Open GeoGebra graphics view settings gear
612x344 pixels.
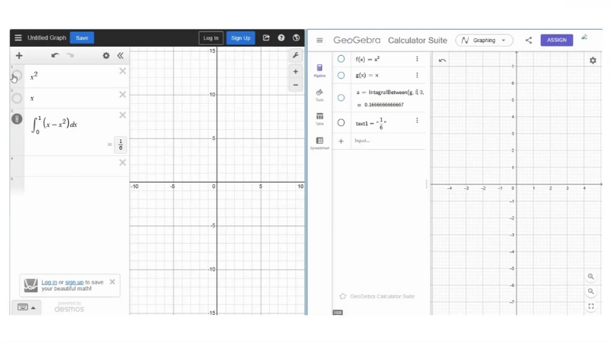[593, 60]
